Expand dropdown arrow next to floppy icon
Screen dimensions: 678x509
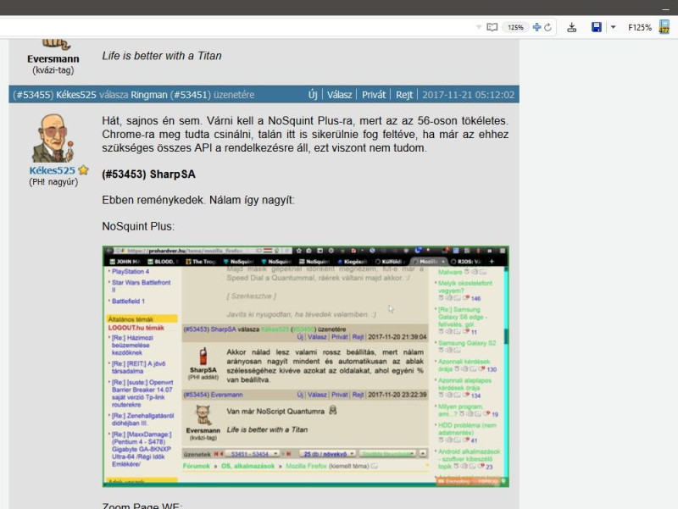613,27
